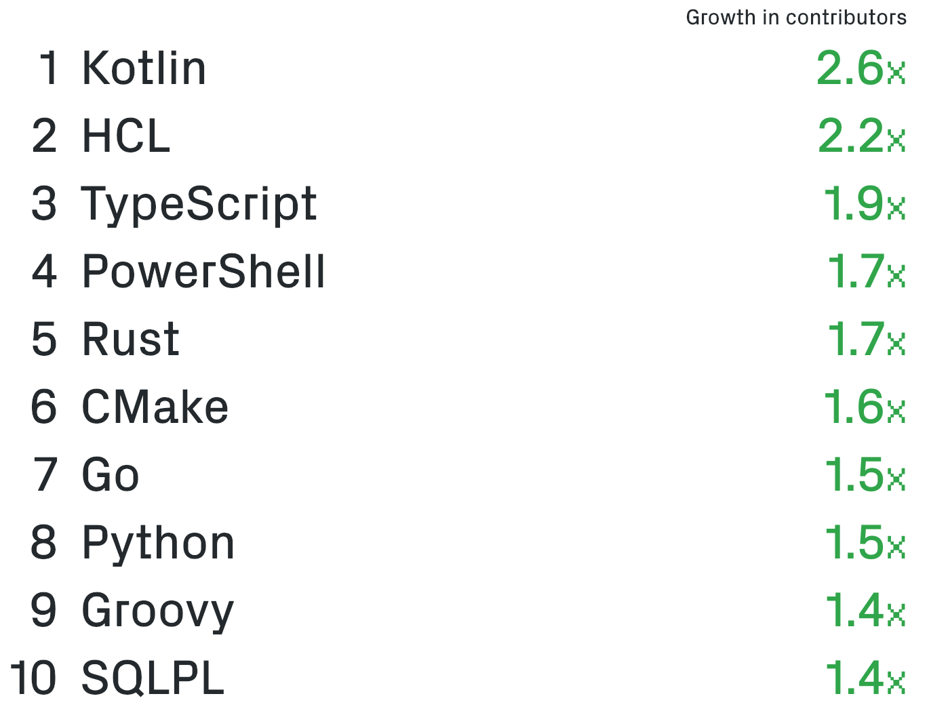Select Rust in the ranking list
Viewport: 929px width, 713px height.
[x=130, y=340]
